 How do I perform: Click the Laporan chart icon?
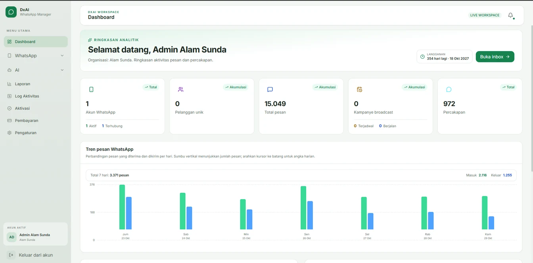coord(10,84)
